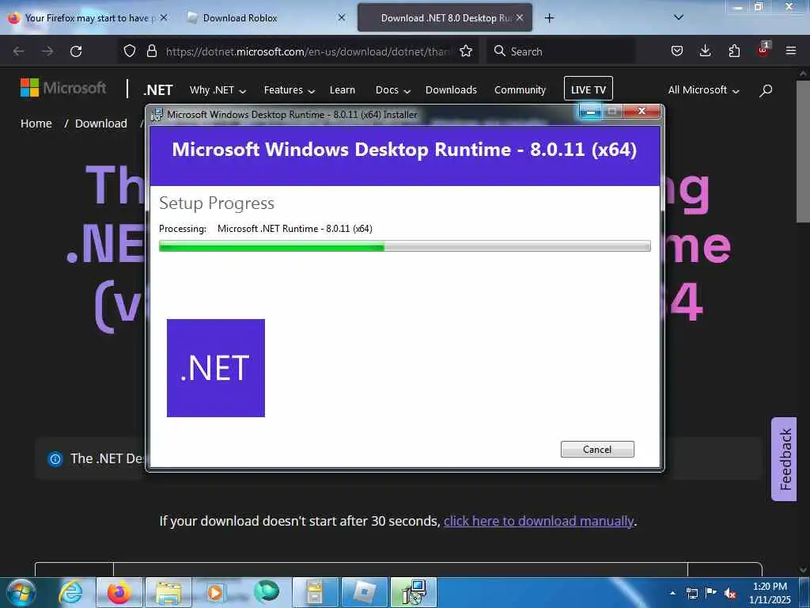Screen dimensions: 810x608
Task: Open the media player taskbar icon
Action: tap(215, 592)
